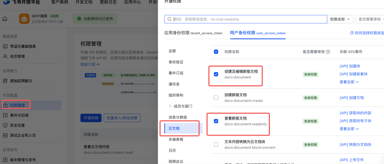384x164 pixels.
Task: Select 日历 permission category
Action: point(172,150)
